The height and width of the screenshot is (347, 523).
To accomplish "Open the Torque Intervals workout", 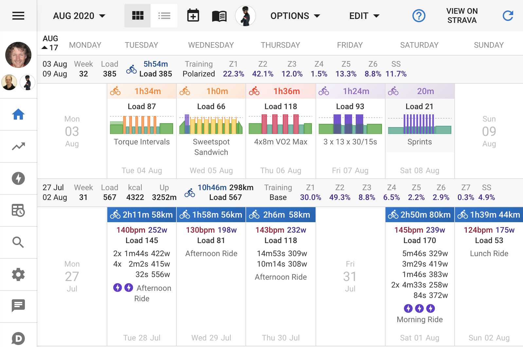I will coord(142,142).
